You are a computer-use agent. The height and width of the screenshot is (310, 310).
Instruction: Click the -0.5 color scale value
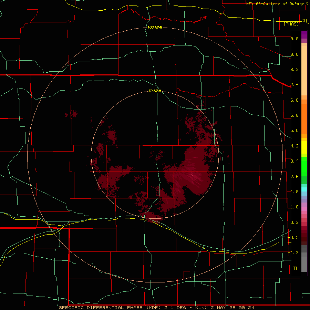click(293, 237)
